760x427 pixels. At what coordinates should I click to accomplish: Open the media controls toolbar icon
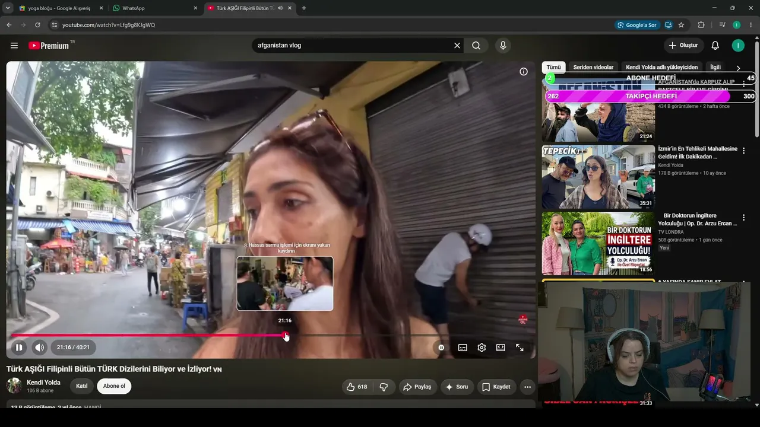click(722, 25)
